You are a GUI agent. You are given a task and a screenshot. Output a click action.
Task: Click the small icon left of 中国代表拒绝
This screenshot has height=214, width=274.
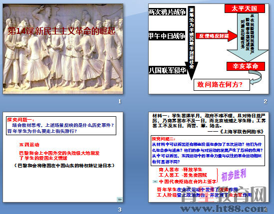click(x=155, y=182)
